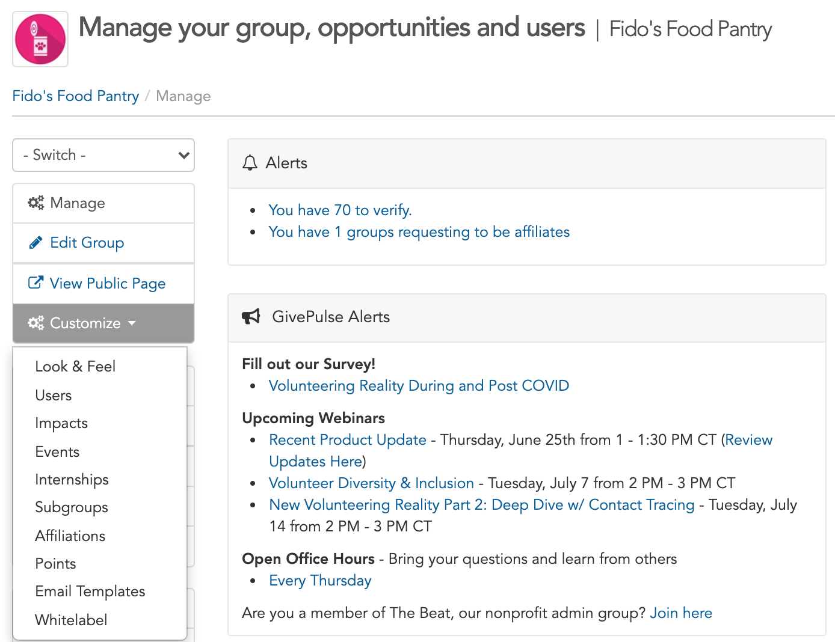Click 'Fill out our Survey!' heading
835x642 pixels.
point(309,364)
